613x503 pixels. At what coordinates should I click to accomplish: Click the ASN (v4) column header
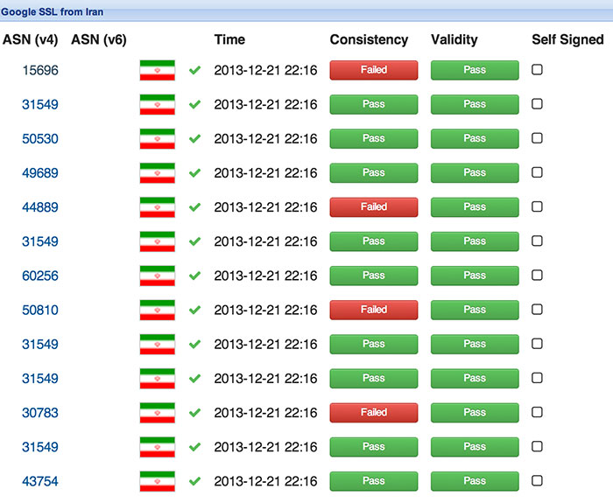coord(30,40)
